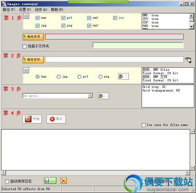Uncheck the ico source format checkbox
196x193 pixels.
pyautogui.click(x=115, y=18)
